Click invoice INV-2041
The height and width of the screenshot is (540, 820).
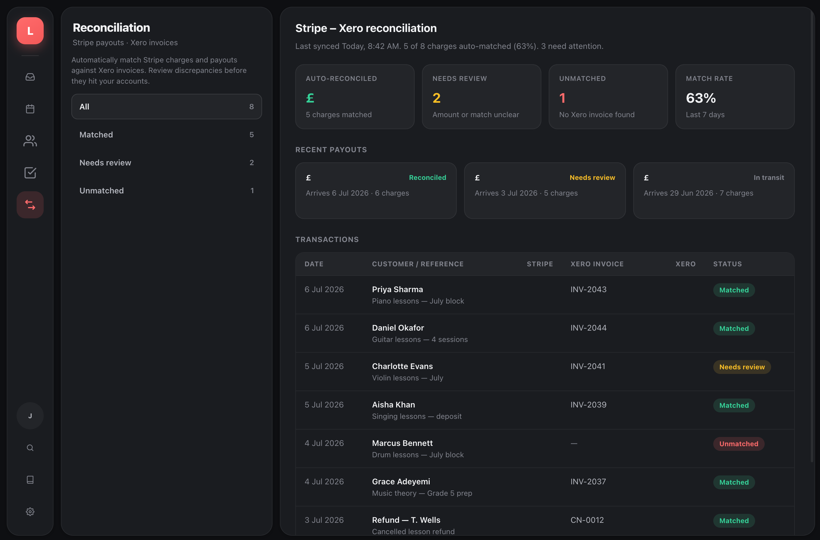pyautogui.click(x=587, y=366)
